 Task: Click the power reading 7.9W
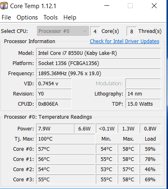(55, 128)
